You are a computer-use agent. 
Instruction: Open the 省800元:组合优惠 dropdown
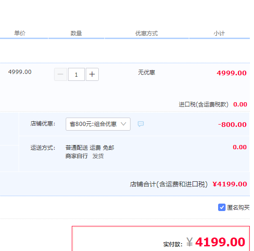[98, 124]
